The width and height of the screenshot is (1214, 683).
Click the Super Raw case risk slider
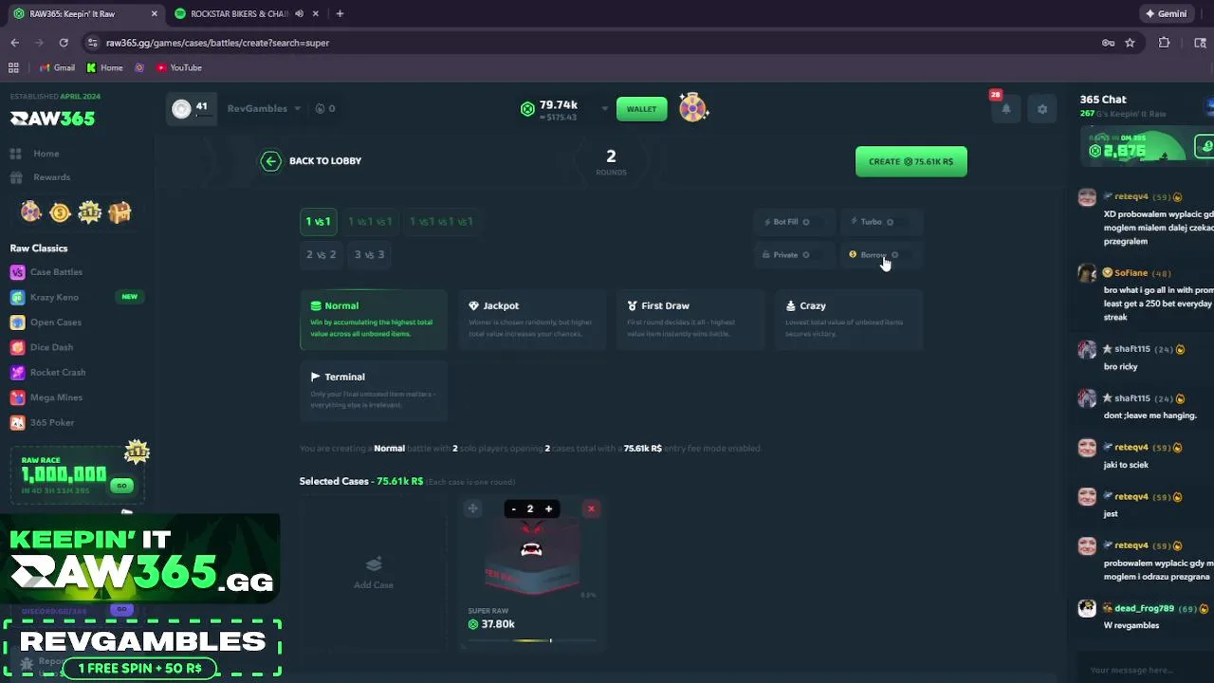tap(532, 641)
